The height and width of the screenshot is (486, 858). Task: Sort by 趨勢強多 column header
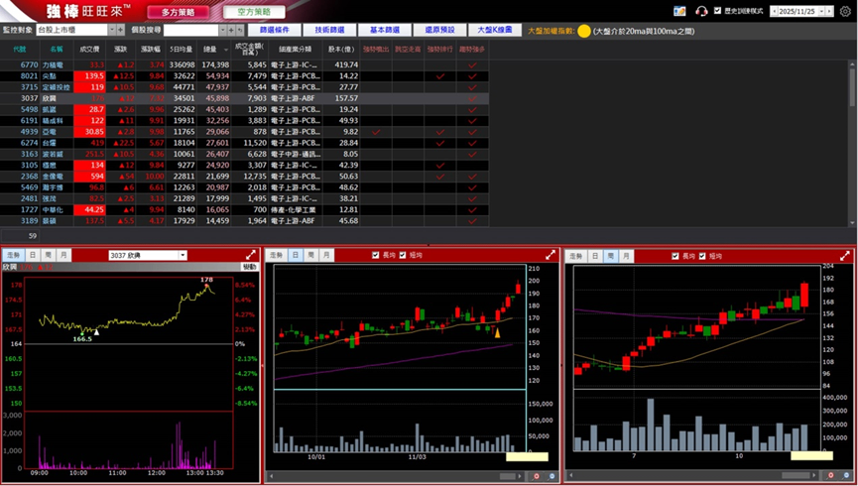tap(472, 50)
